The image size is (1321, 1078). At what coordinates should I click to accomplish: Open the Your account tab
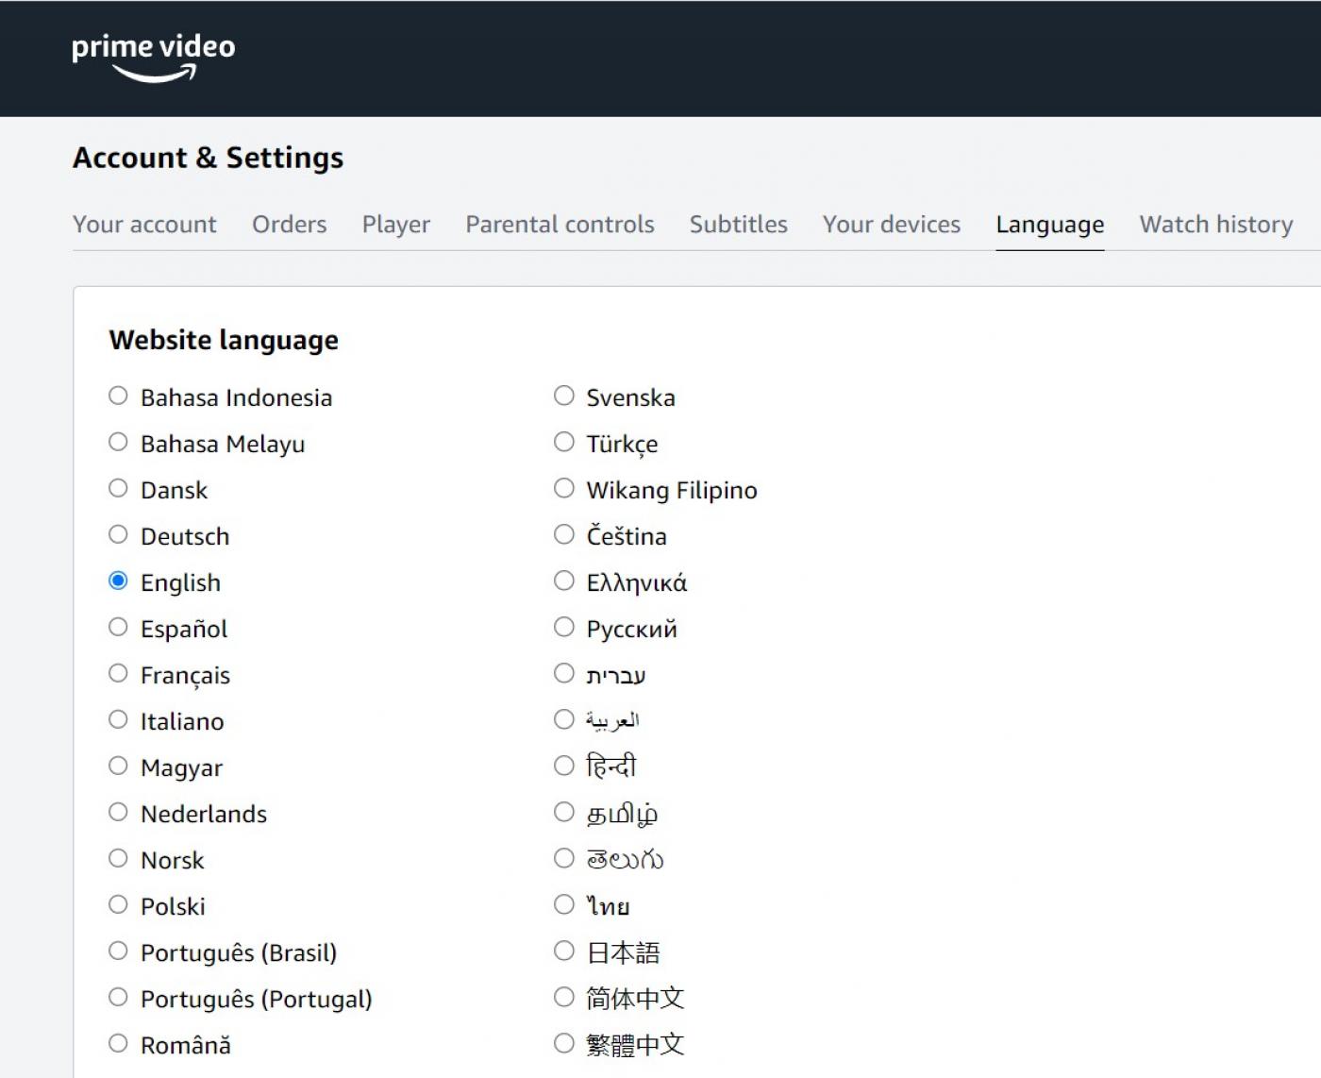point(144,225)
